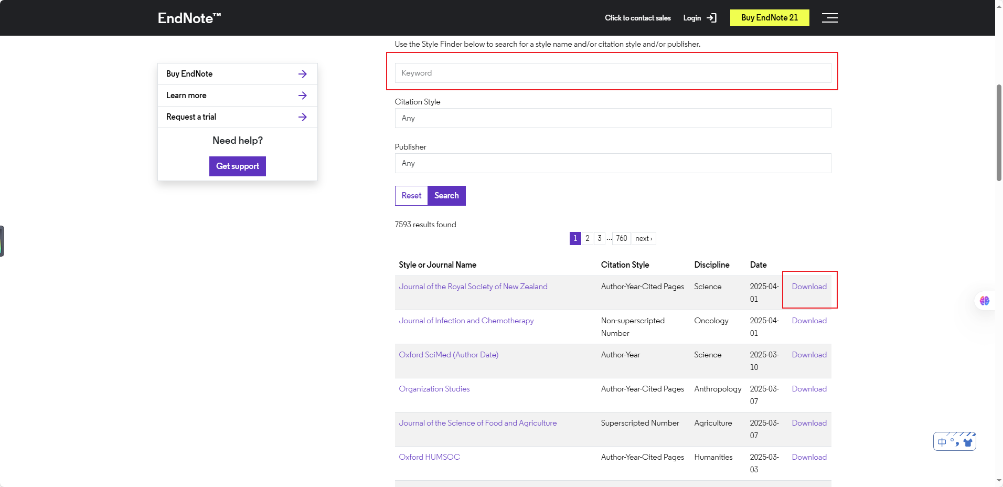Viewport: 1003px width, 487px height.
Task: Download Journal of Infection and Chemotherapy style
Action: 809,321
